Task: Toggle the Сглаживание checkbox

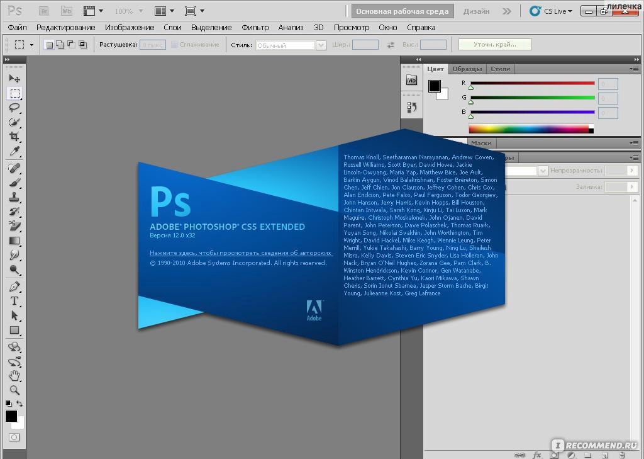Action: coord(174,45)
